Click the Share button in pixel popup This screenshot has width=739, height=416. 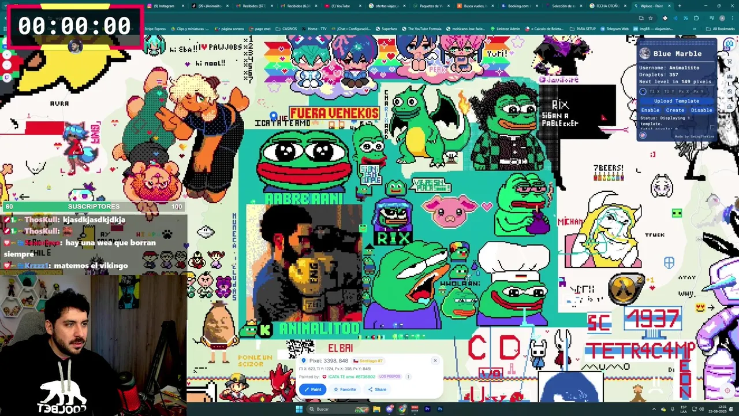click(x=377, y=389)
